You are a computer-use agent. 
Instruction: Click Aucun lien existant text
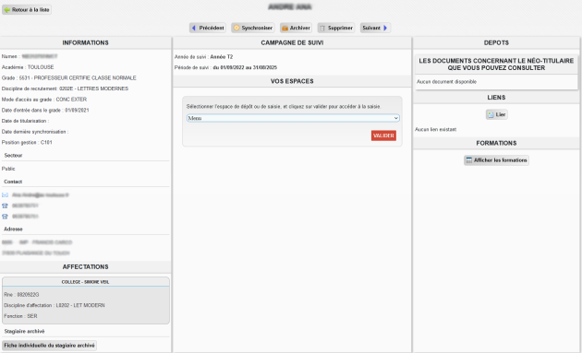tap(435, 129)
